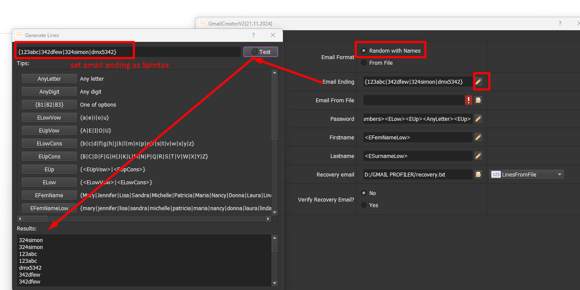Click the {<ELowVow>|<ELowCons>} definition text
580x290 pixels.
click(116, 183)
